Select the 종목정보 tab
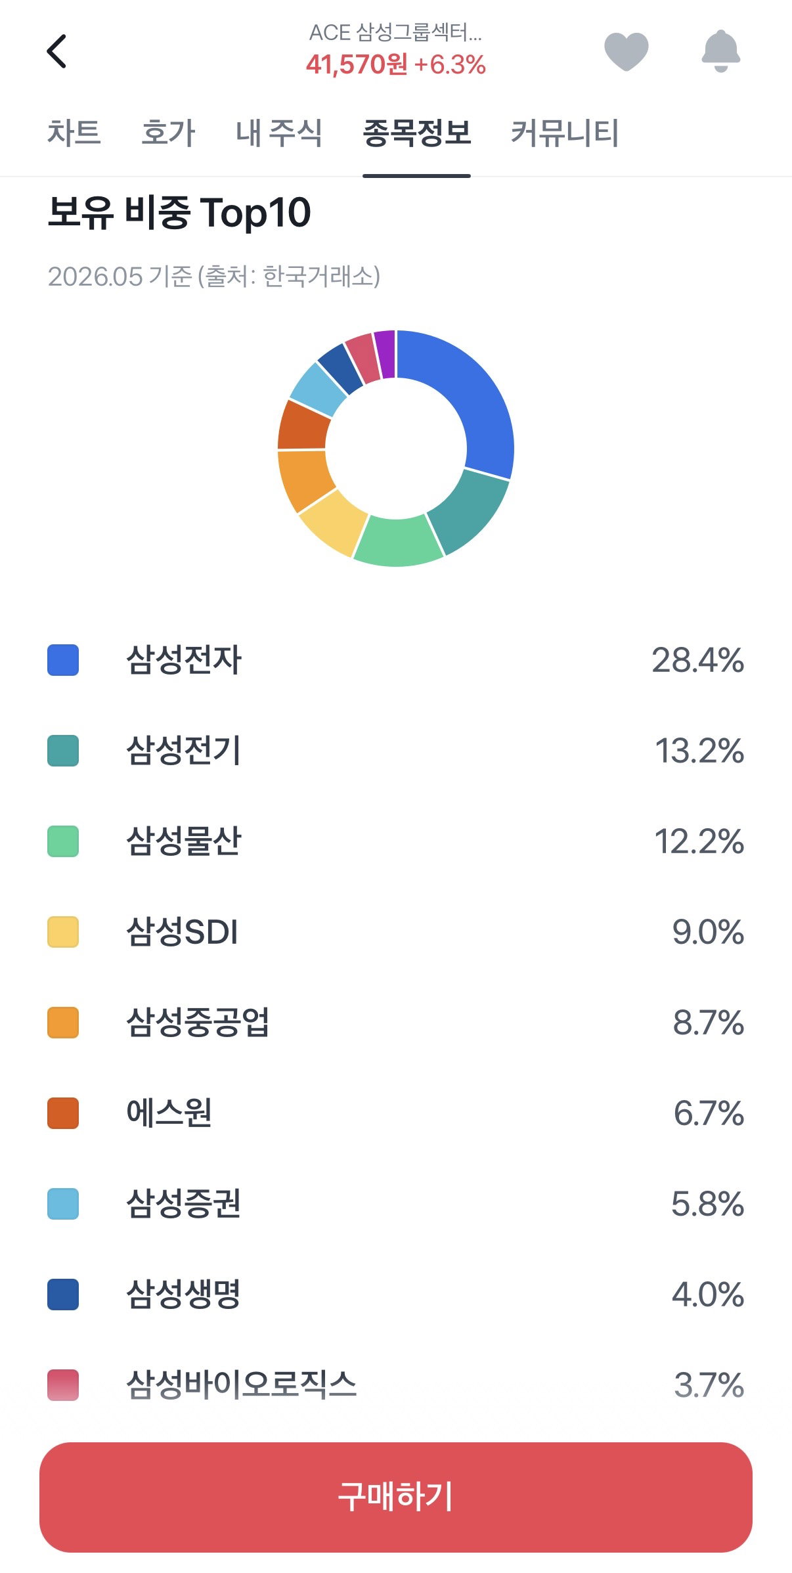This screenshot has height=1573, width=792. coord(416,133)
